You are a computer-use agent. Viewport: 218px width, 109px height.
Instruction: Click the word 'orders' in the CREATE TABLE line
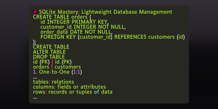[79, 17]
